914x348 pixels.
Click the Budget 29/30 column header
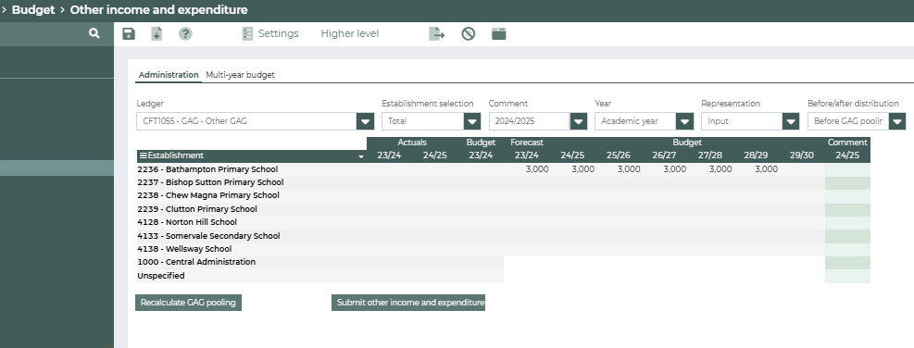tap(802, 155)
